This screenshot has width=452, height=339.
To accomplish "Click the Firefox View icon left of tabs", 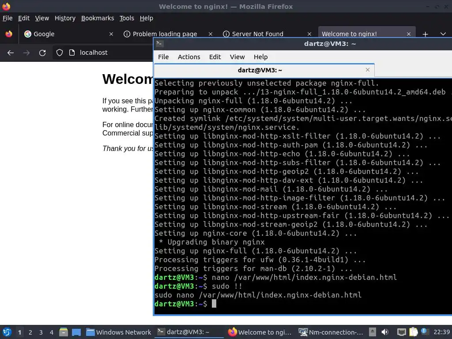I will click(9, 34).
